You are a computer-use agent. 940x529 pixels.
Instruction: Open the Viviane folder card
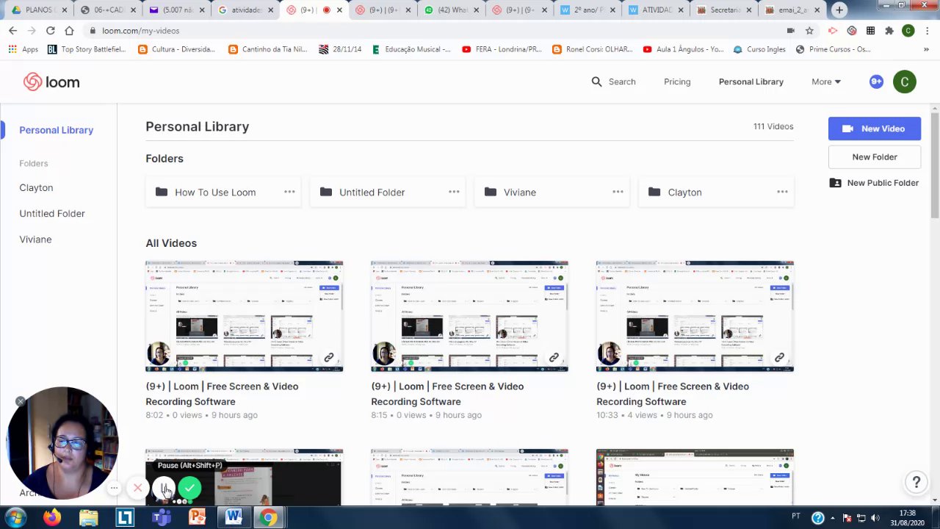click(x=552, y=192)
